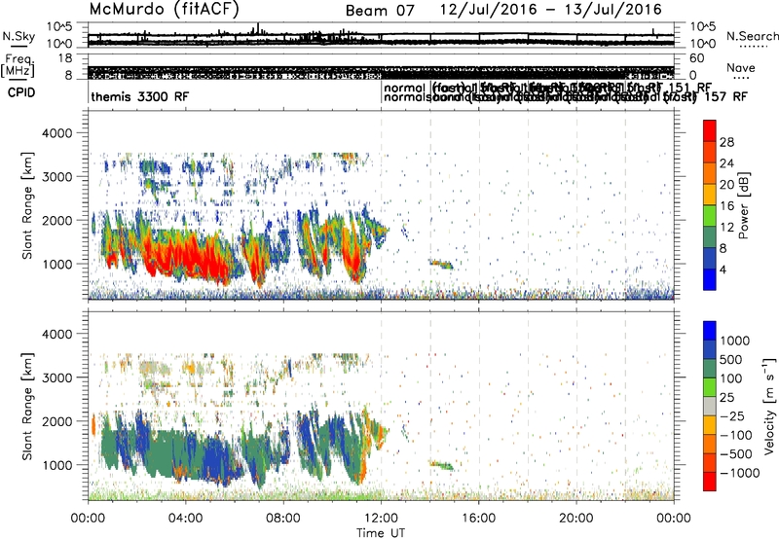This screenshot has width=779, height=539.
Task: Click the 'Freq. [MHz]' axis label
Action: point(18,66)
